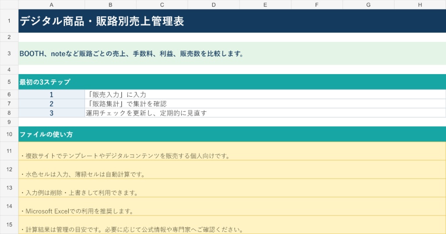The width and height of the screenshot is (446, 234).
Task: Select column E header
Action: point(265,4)
